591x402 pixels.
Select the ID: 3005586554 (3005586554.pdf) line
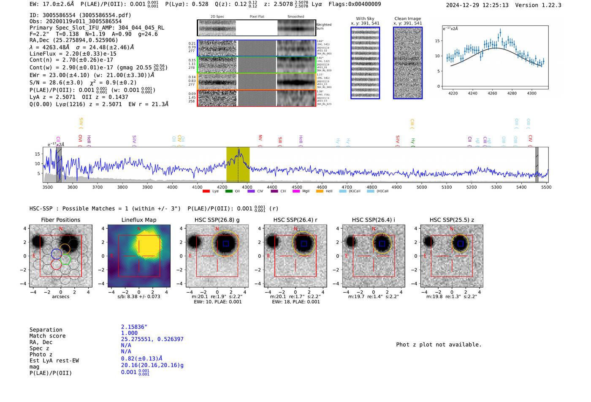pyautogui.click(x=80, y=15)
